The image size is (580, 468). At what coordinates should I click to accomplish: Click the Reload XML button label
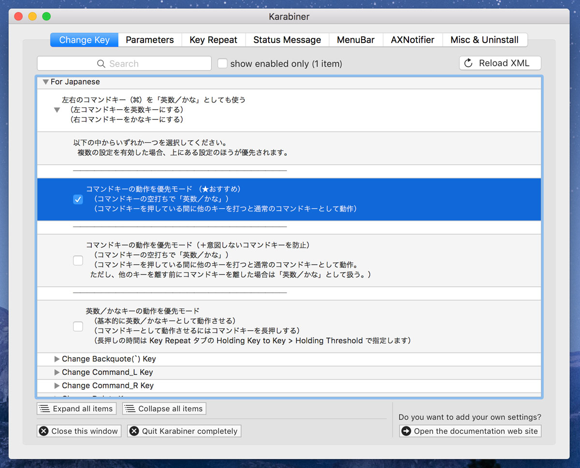tap(504, 63)
